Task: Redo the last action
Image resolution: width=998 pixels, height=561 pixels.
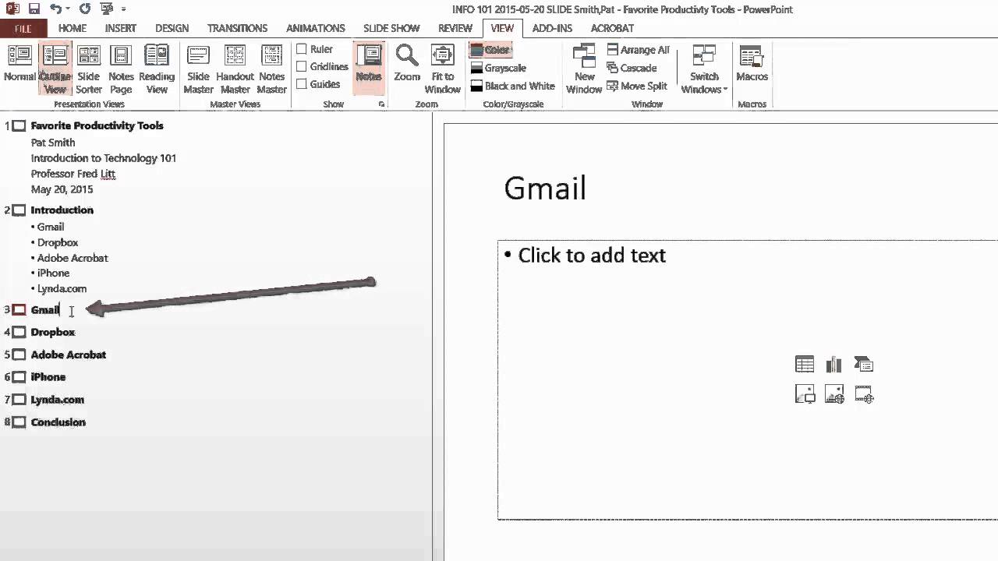Action: (x=85, y=9)
